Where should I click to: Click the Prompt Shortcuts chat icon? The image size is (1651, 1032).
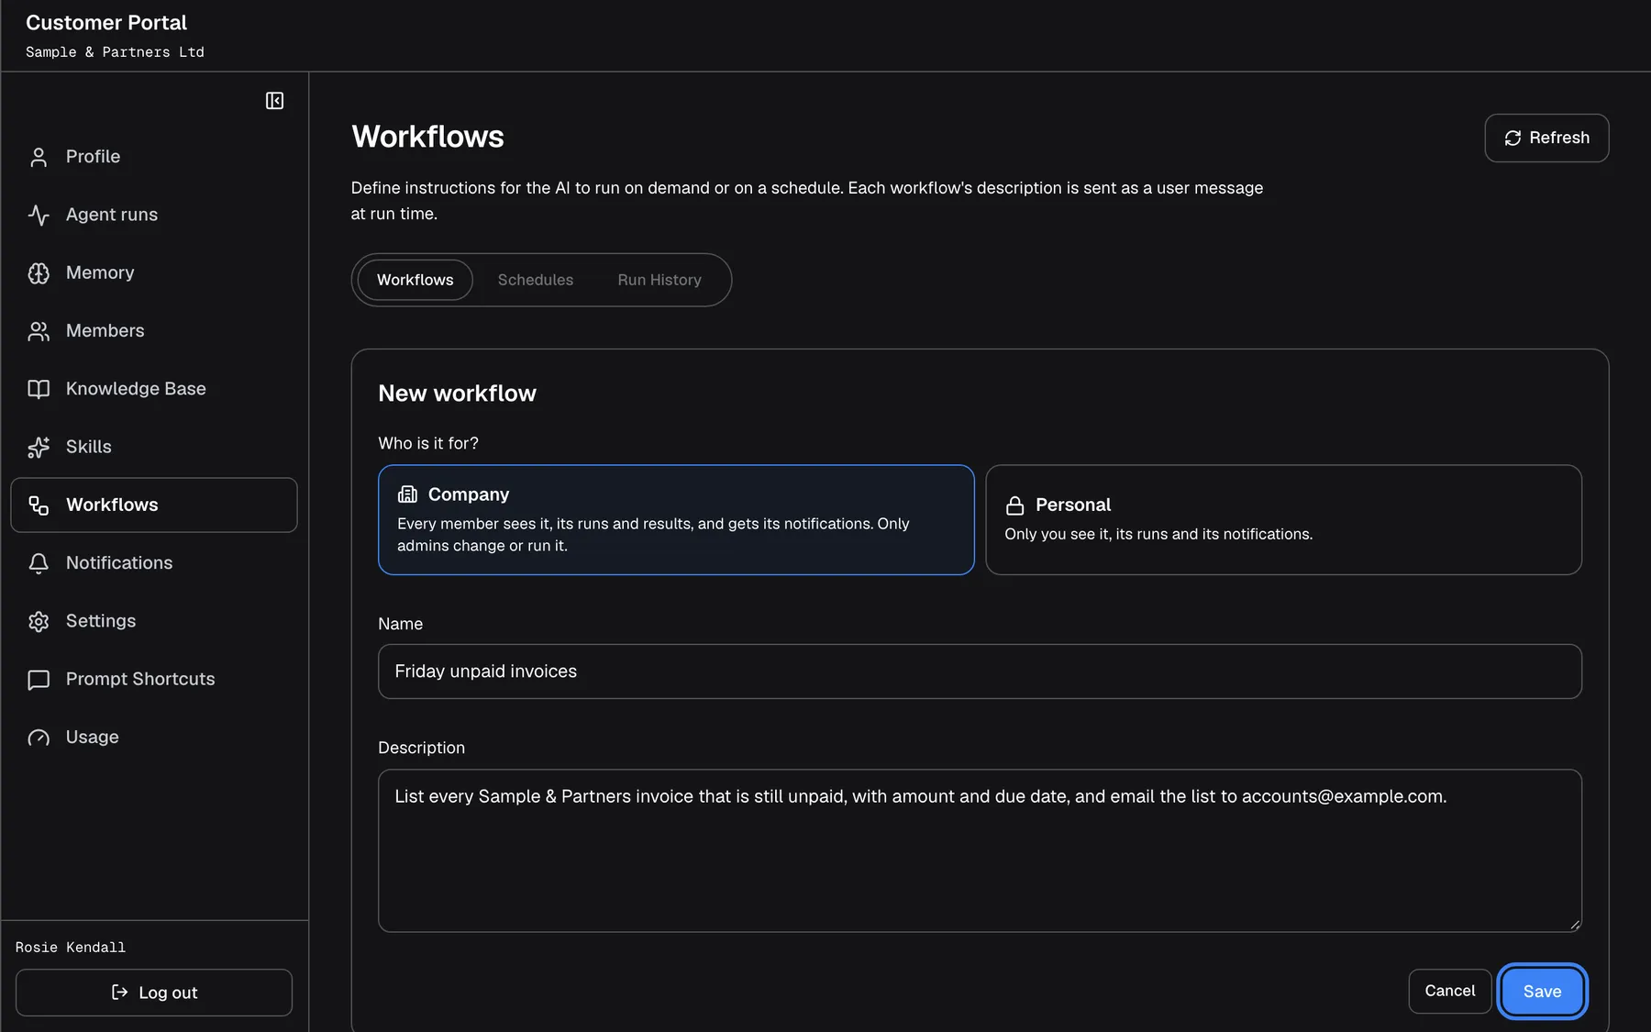point(39,680)
